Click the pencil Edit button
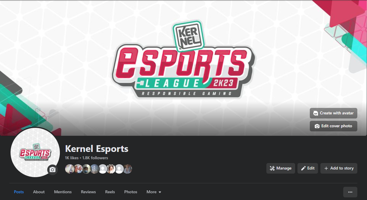Screen dimensions: 367x200 point(308,168)
